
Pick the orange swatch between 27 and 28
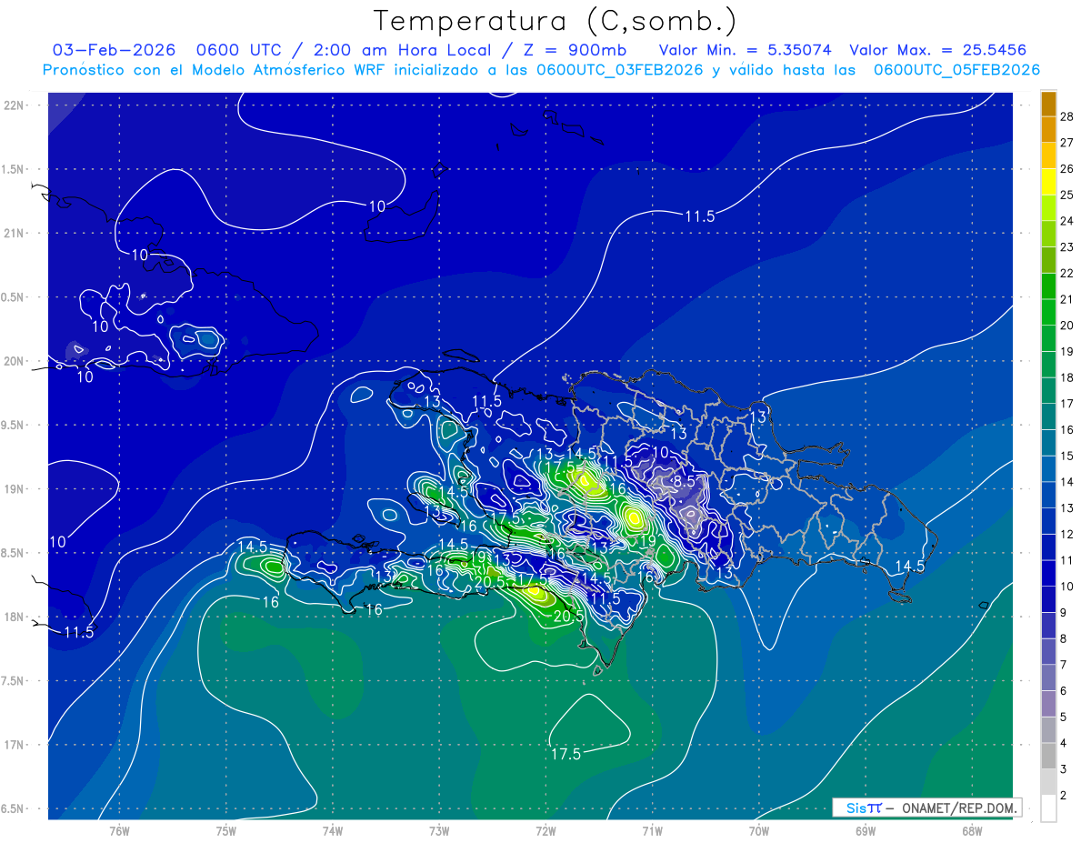[1048, 130]
